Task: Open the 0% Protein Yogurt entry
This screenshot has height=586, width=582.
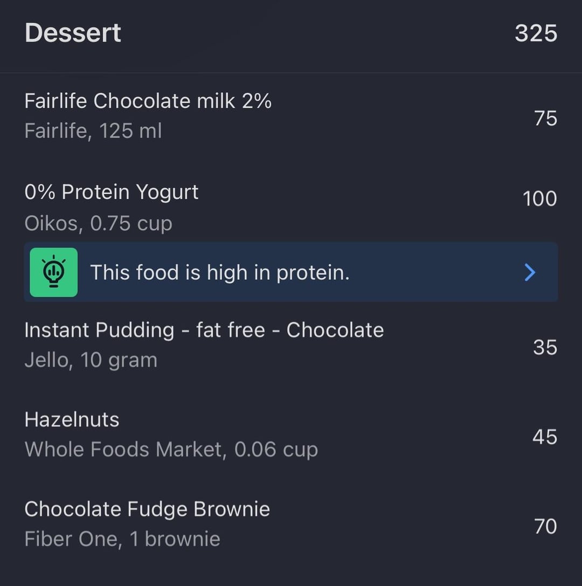Action: click(112, 192)
